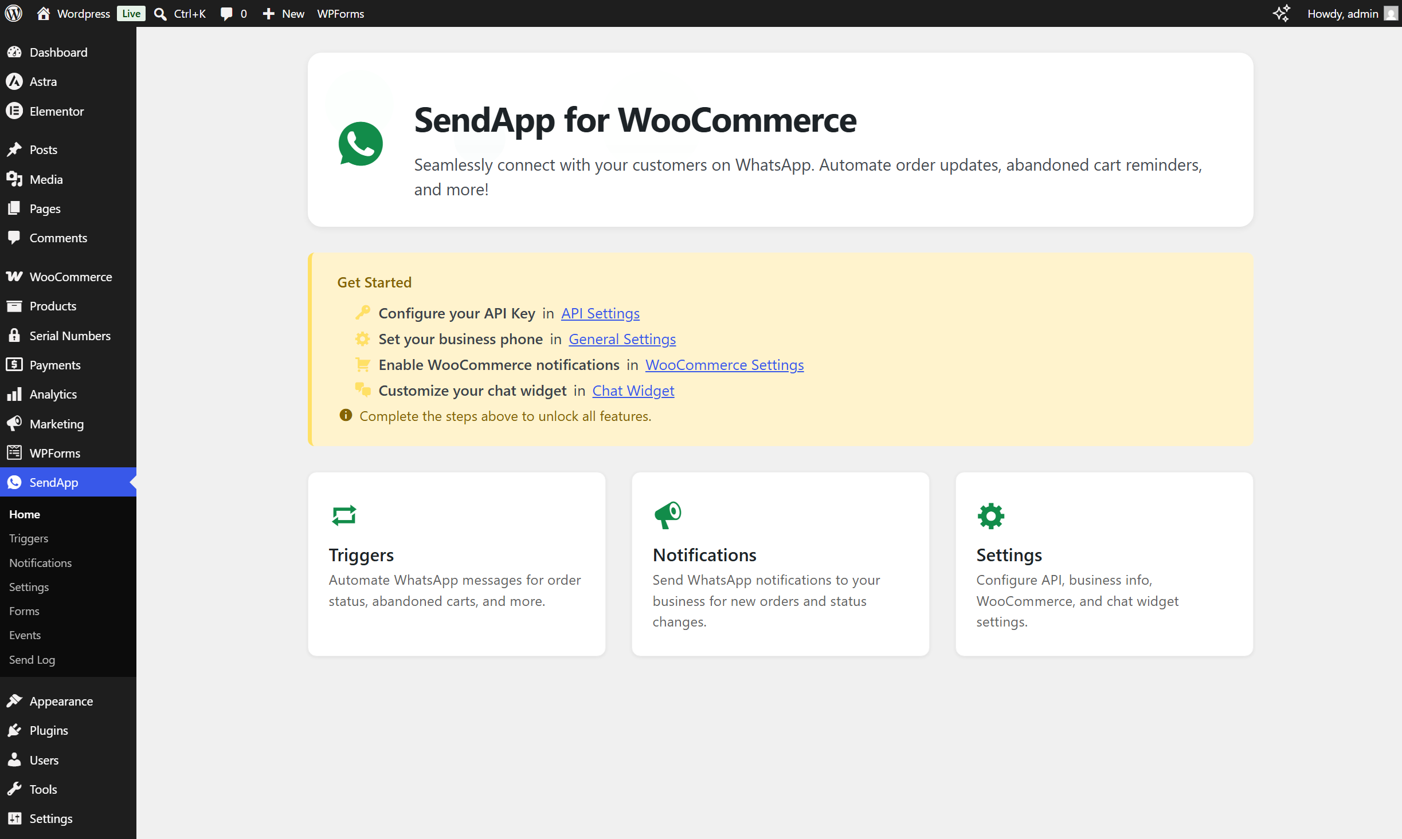This screenshot has width=1402, height=839.
Task: Click the Pages icon in sidebar
Action: 14,208
